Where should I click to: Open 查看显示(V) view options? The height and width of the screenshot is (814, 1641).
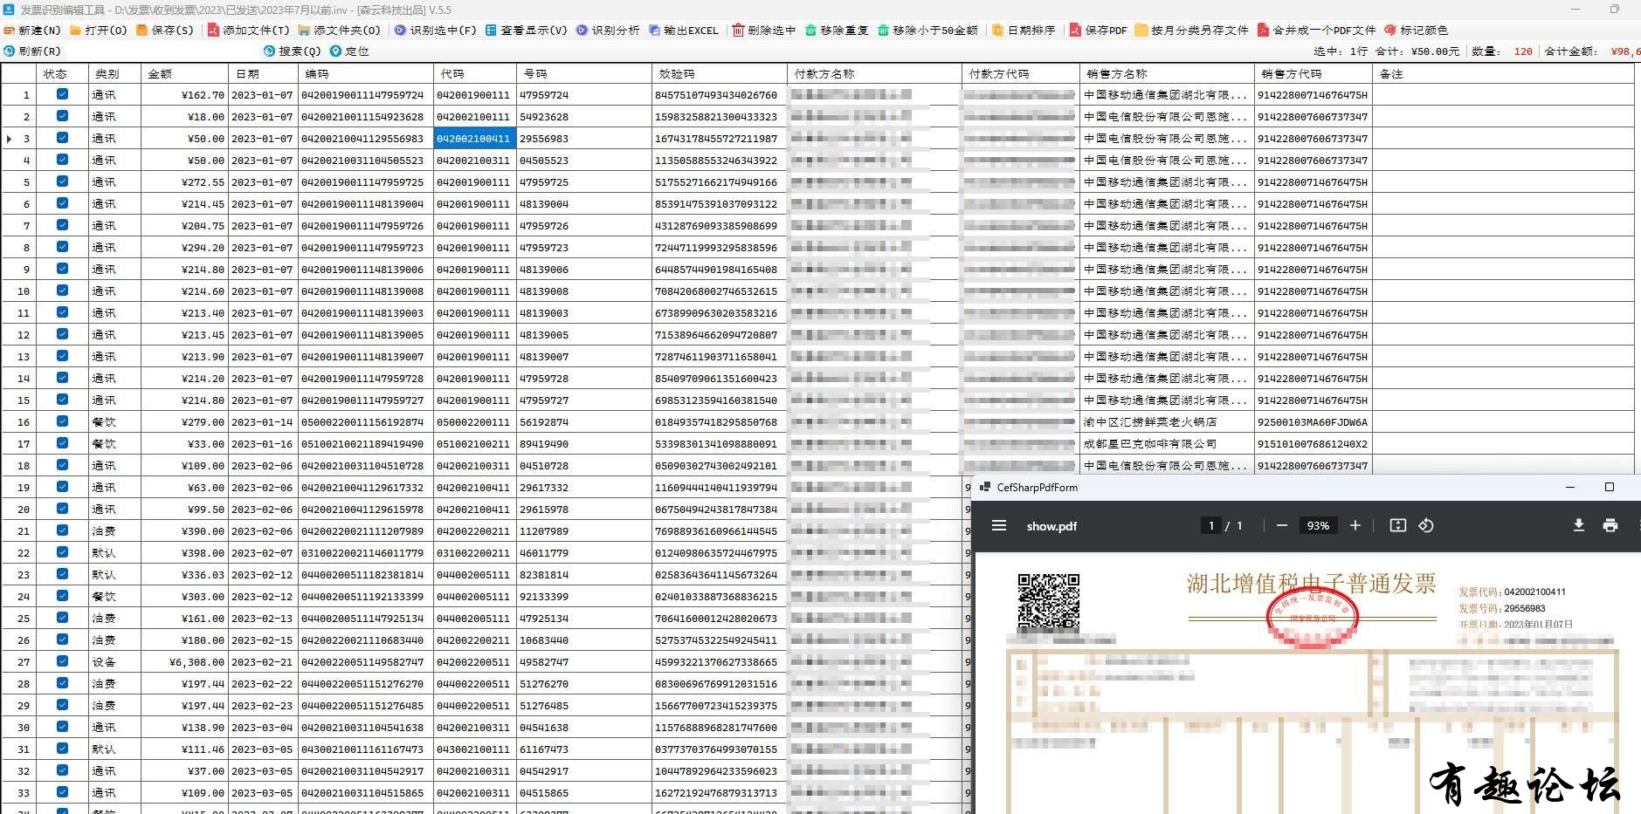[x=526, y=30]
